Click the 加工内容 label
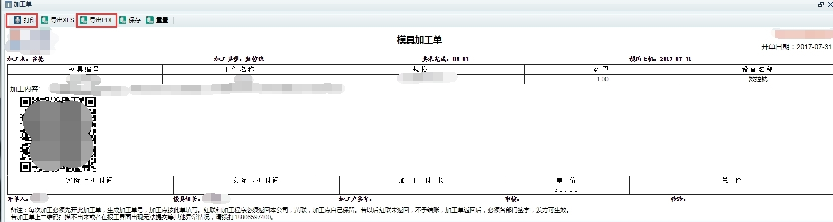833x222 pixels. 24,89
